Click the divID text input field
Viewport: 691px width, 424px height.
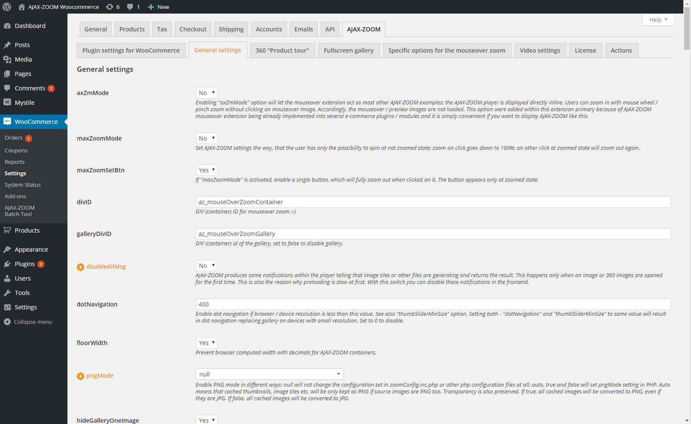coord(433,202)
